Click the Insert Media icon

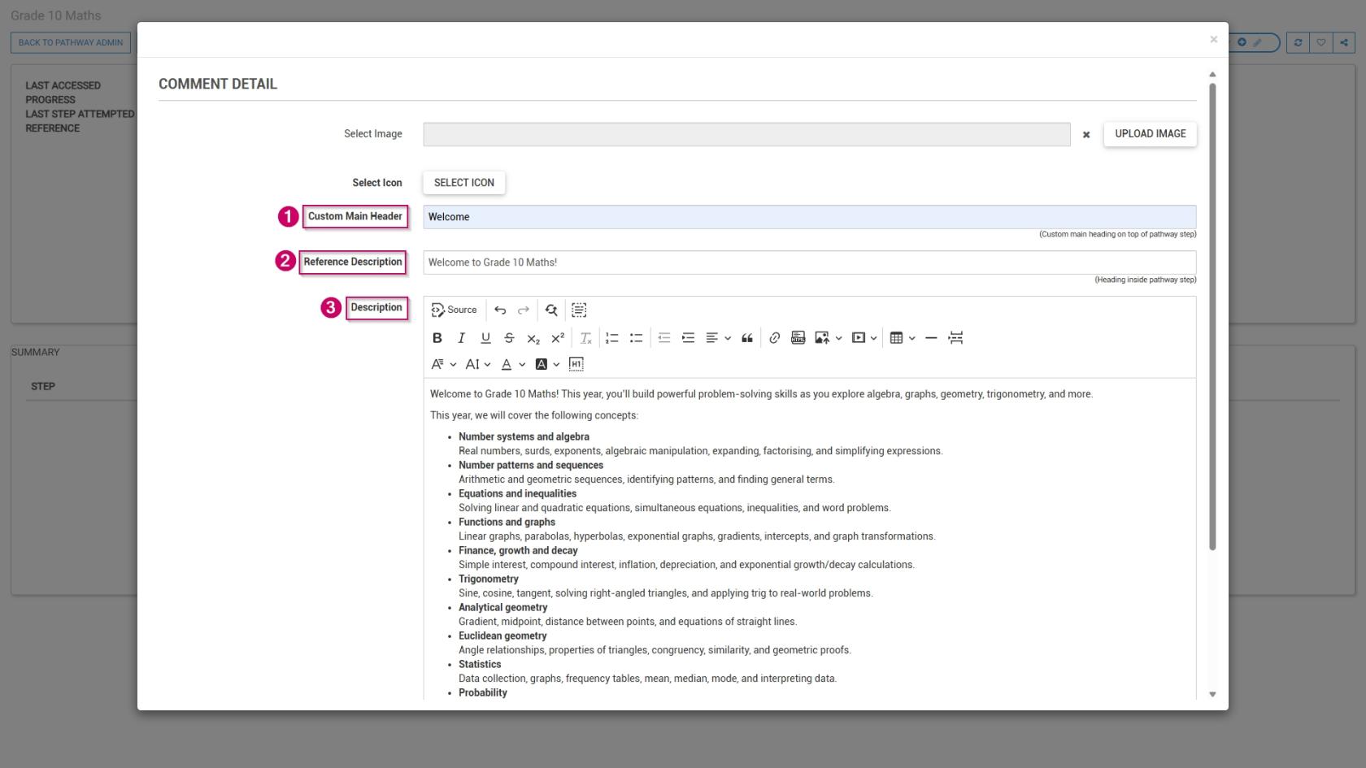859,338
